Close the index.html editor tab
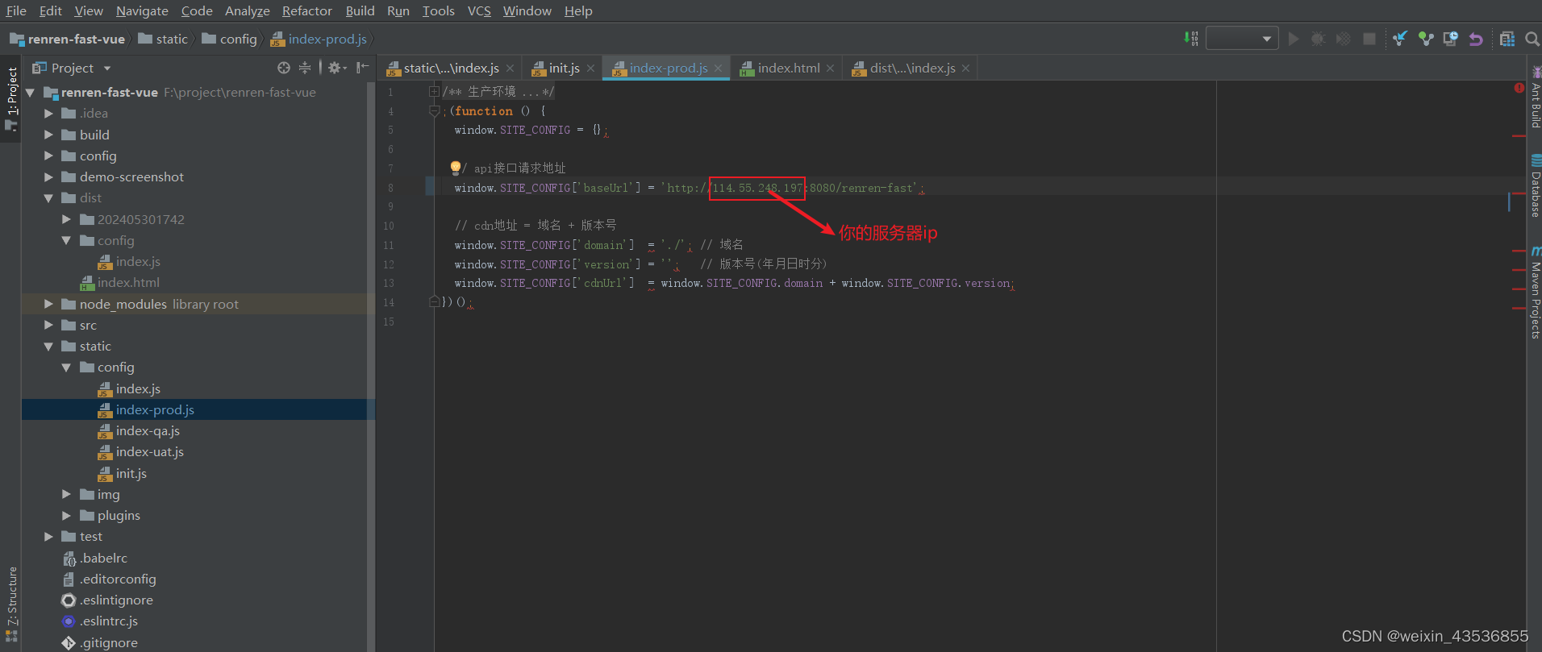This screenshot has height=652, width=1542. coord(831,69)
